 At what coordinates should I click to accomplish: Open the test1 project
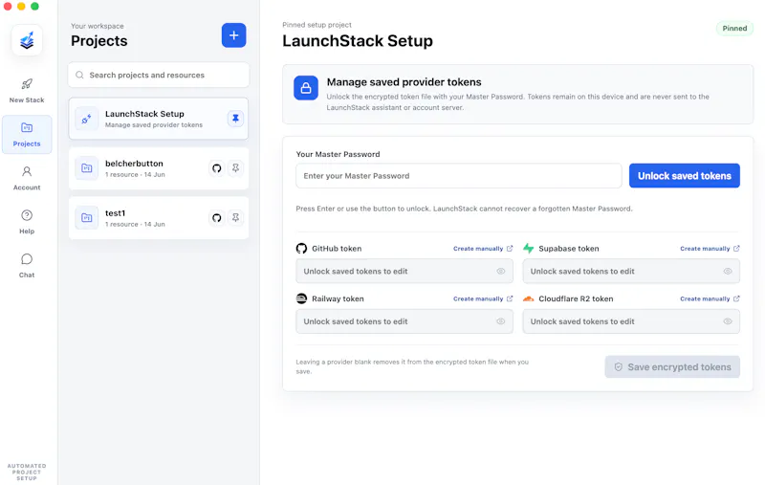(x=159, y=218)
